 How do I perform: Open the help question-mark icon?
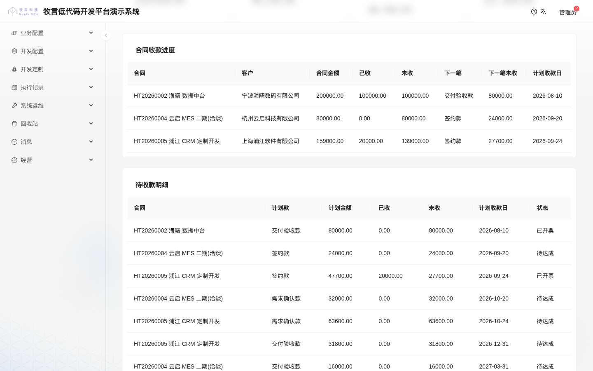click(x=534, y=12)
